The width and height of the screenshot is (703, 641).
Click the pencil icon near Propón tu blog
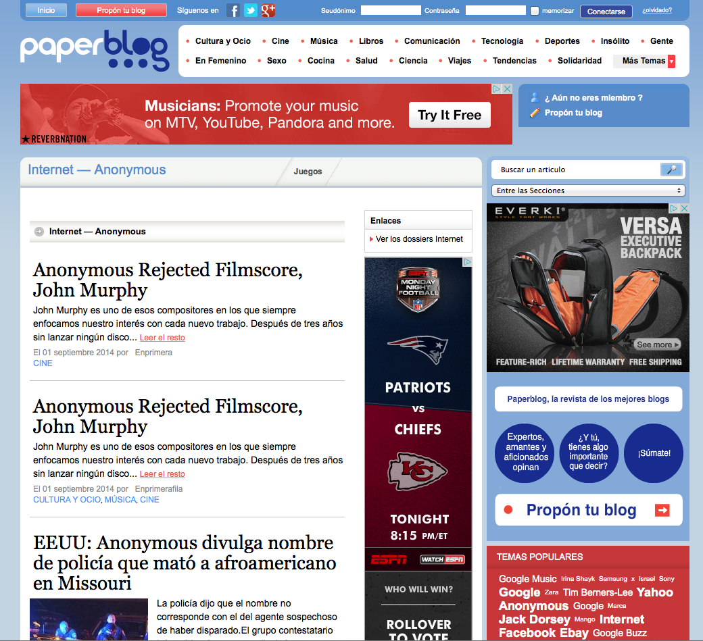[535, 113]
